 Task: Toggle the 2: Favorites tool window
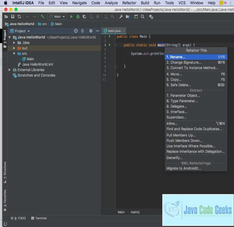[5, 200]
